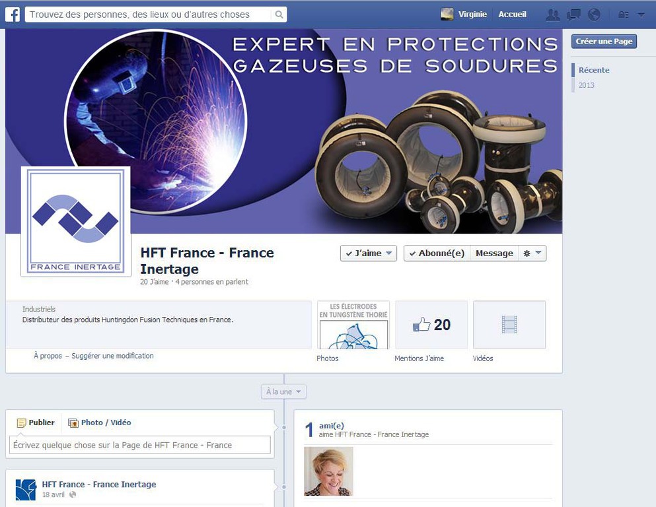The image size is (656, 507).
Task: Select the Publier tab
Action: pyautogui.click(x=36, y=422)
